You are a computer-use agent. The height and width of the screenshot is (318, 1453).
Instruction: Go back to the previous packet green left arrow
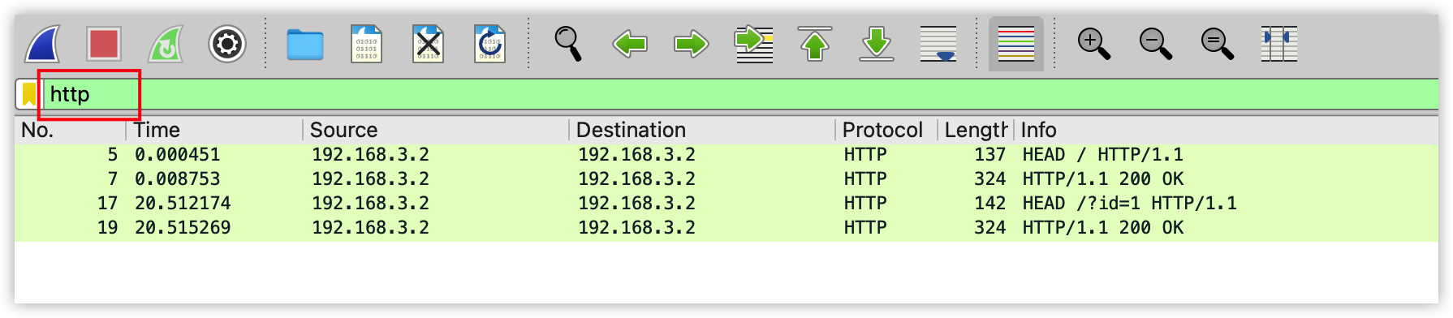tap(629, 44)
